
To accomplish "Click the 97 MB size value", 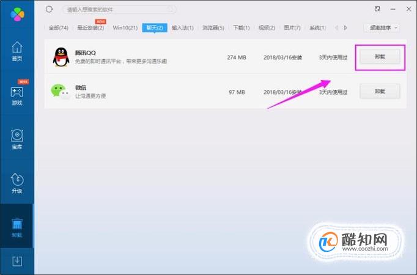I will (x=237, y=92).
